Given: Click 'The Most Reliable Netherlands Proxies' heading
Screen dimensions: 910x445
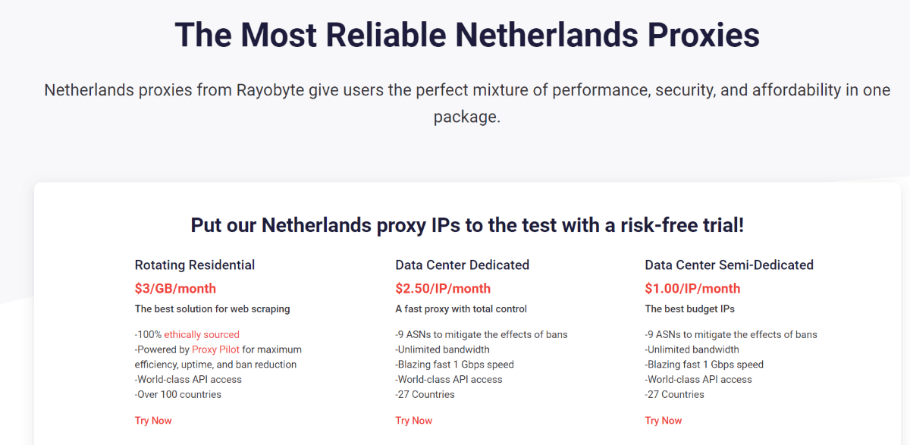Looking at the screenshot, I should click(x=467, y=36).
